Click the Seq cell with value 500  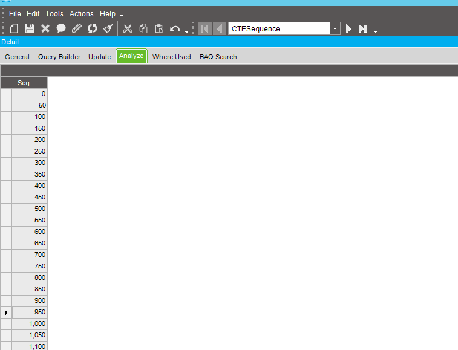(30, 209)
